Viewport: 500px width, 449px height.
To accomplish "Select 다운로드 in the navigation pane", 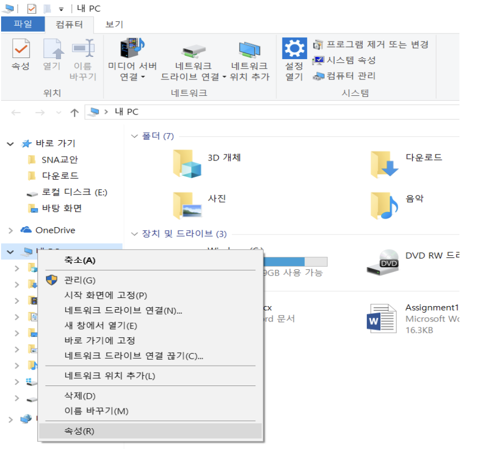I will coord(60,175).
